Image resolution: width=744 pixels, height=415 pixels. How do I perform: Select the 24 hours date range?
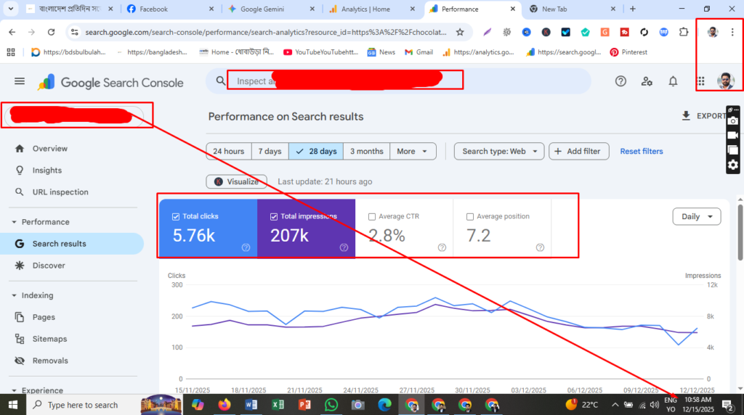pyautogui.click(x=229, y=151)
